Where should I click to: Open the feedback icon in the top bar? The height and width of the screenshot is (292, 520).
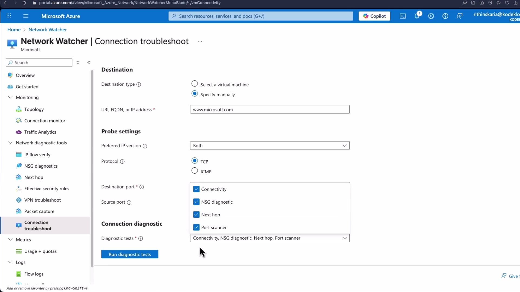460,16
